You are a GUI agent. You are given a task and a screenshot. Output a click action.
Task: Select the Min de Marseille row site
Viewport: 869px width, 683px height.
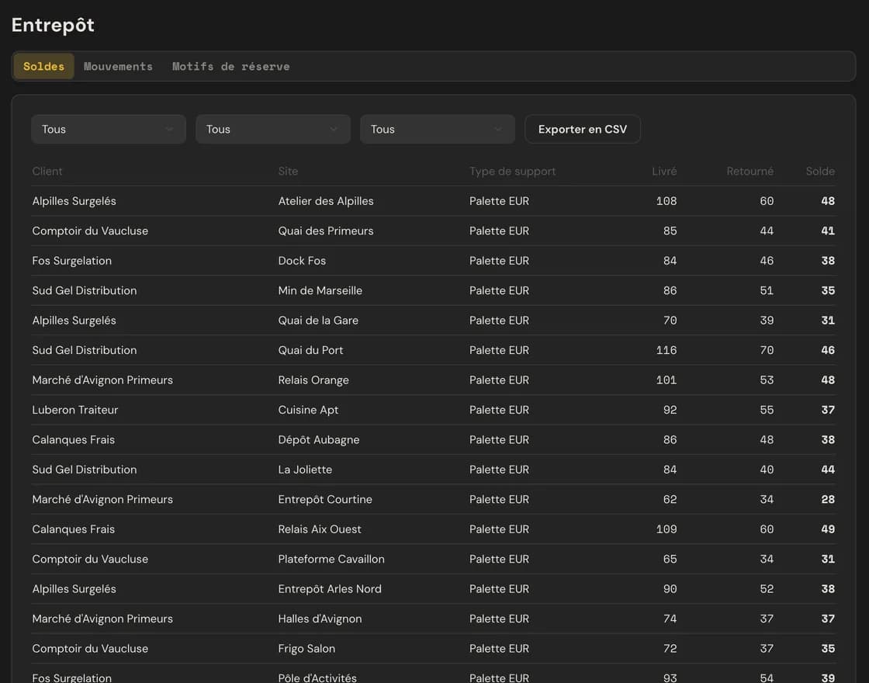click(x=320, y=291)
